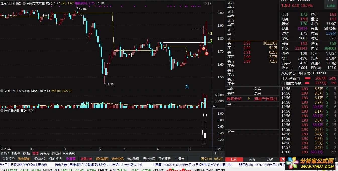Click the lower red signal circle on chart
338x171 pixels.
206,53
